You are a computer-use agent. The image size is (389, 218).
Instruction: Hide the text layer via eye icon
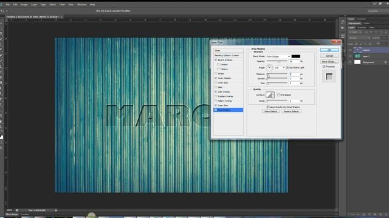pyautogui.click(x=350, y=50)
